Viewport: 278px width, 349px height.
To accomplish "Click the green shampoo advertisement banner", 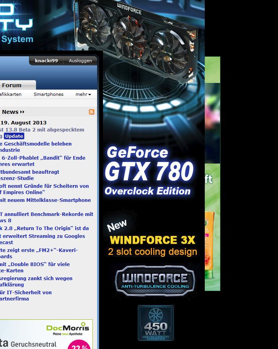I will [213, 174].
